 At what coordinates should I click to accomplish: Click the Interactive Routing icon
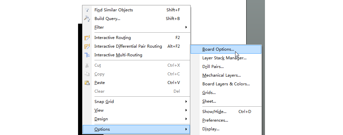[x=87, y=38]
